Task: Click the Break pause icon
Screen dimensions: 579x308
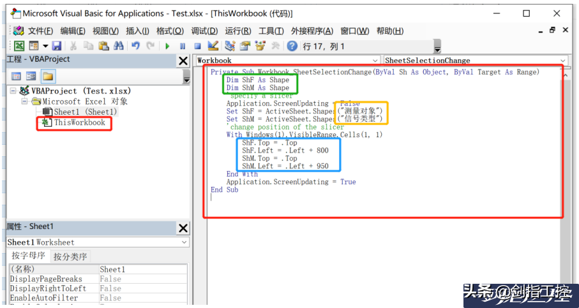Action: pyautogui.click(x=183, y=47)
